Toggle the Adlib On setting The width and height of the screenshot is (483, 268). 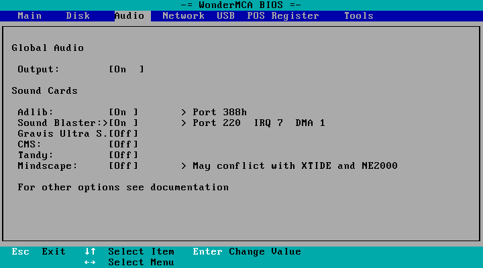pos(123,112)
